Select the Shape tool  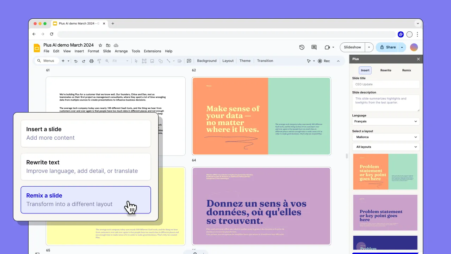point(160,61)
